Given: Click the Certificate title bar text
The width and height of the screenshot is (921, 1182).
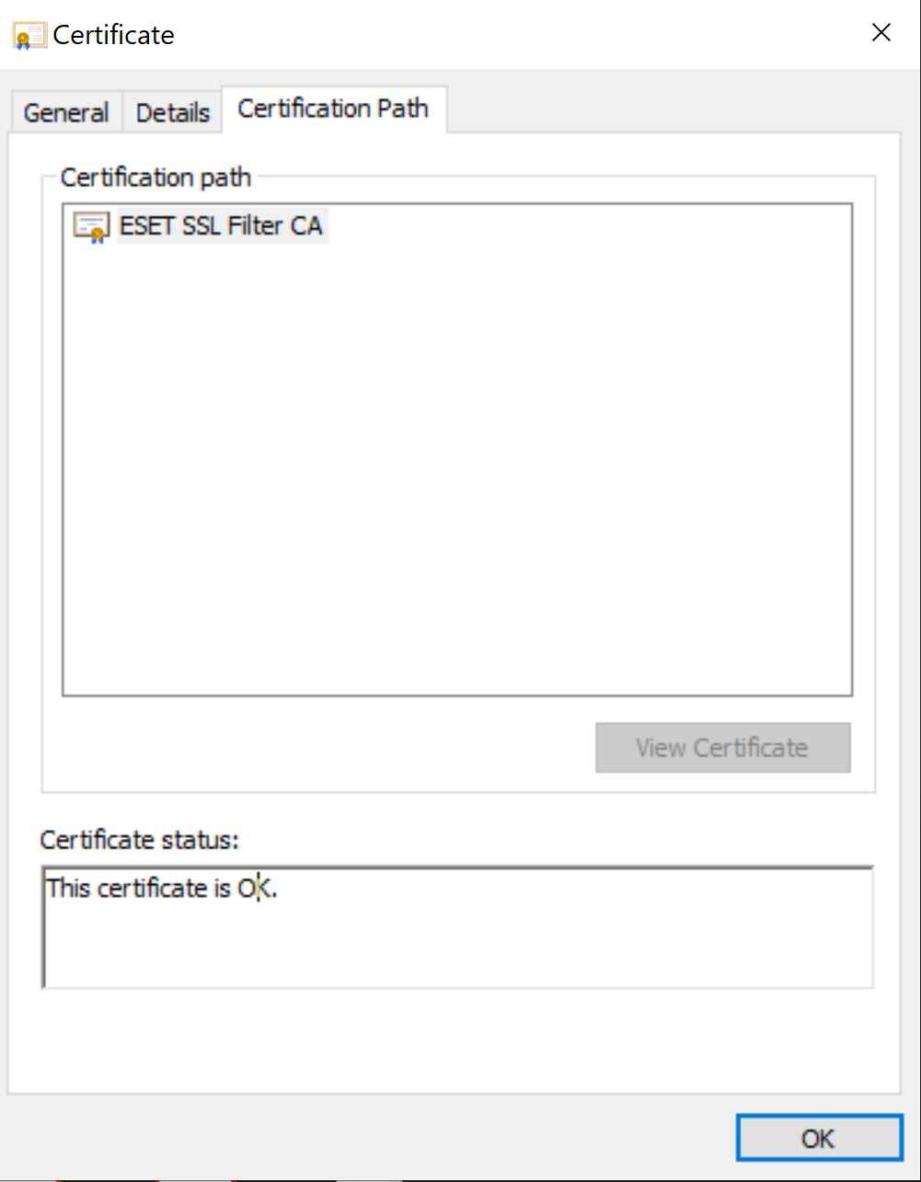Looking at the screenshot, I should tap(114, 35).
